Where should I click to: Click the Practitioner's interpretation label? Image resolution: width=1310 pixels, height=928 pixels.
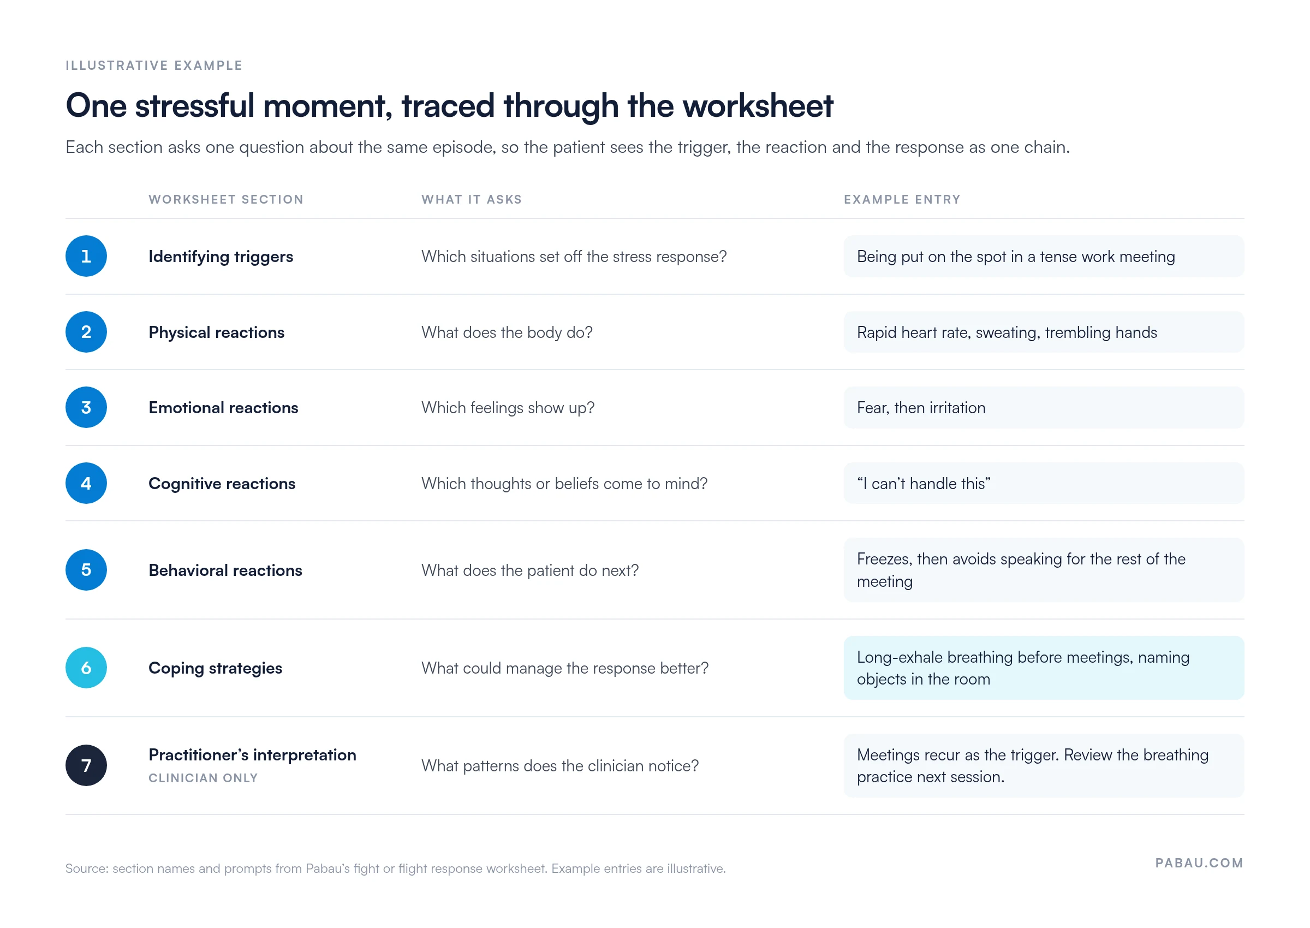253,755
